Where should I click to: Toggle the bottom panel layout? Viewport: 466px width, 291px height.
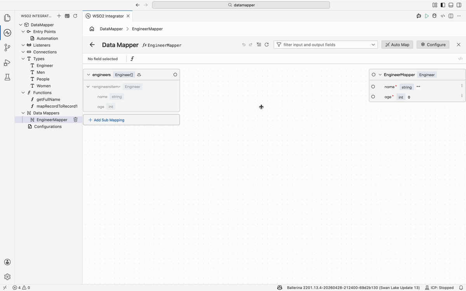(451, 5)
